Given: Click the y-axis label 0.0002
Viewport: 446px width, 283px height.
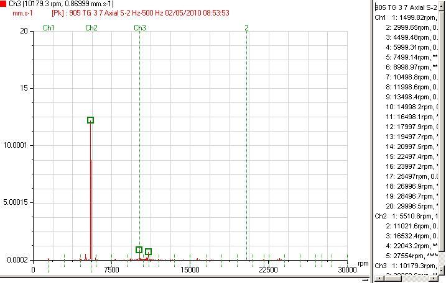Looking at the screenshot, I should (x=17, y=259).
